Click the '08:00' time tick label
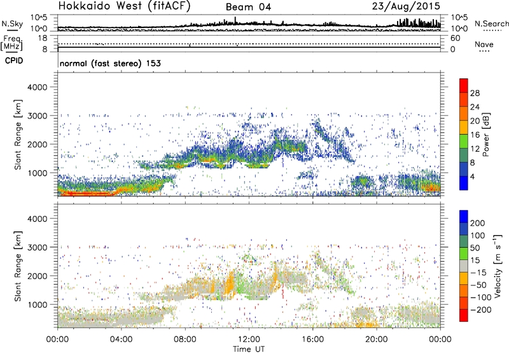This screenshot has width=509, height=353. pyautogui.click(x=185, y=340)
